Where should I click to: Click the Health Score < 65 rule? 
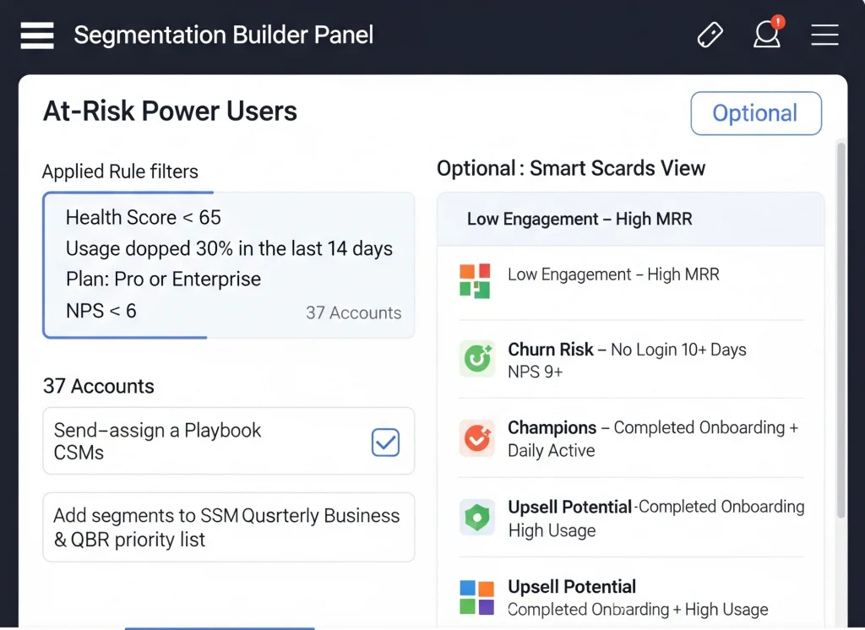(144, 217)
